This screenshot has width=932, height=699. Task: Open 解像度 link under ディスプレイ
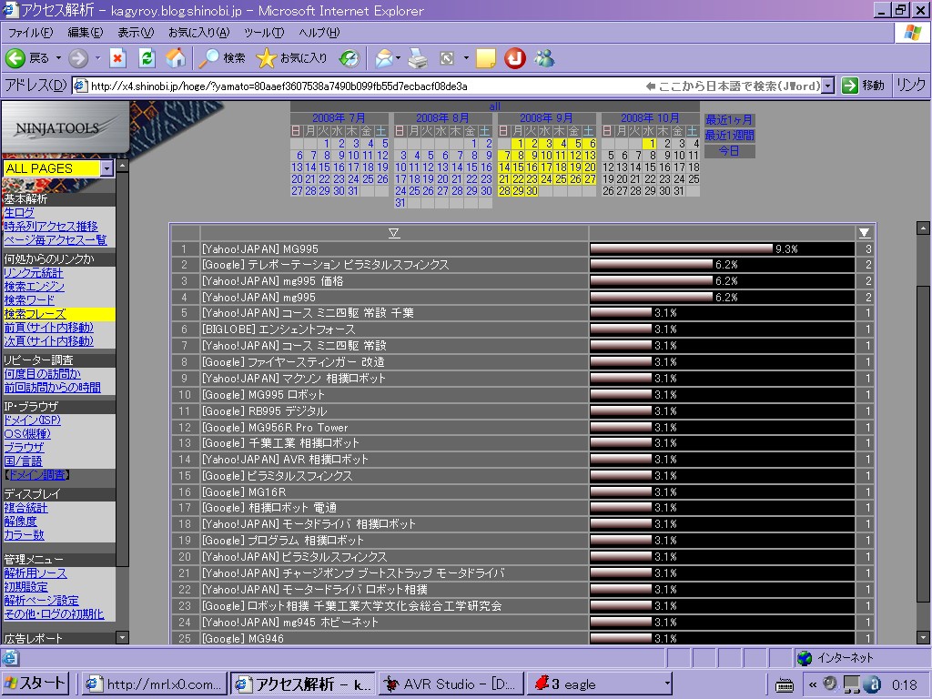click(x=20, y=522)
